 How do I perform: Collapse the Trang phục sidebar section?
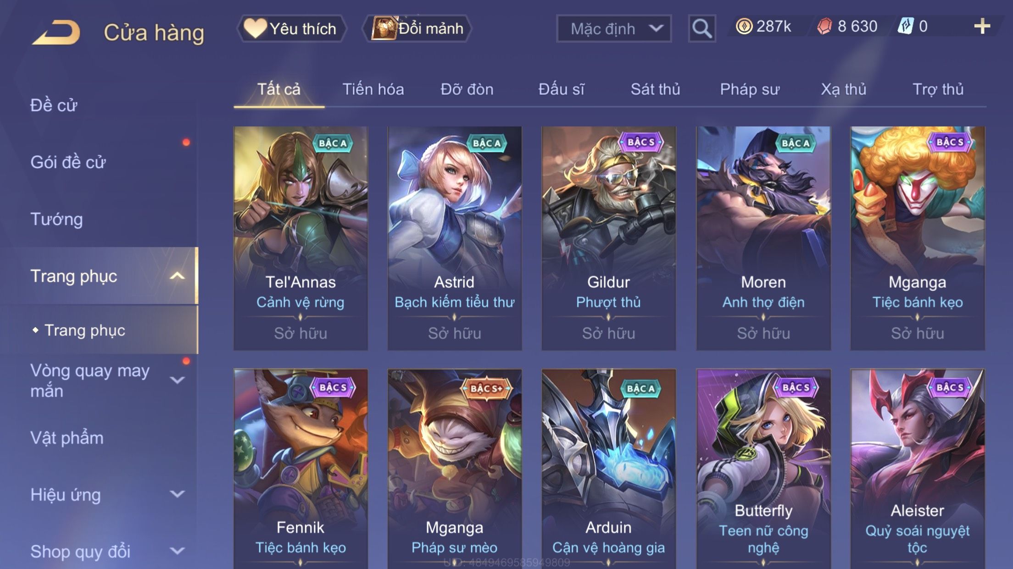tap(177, 276)
